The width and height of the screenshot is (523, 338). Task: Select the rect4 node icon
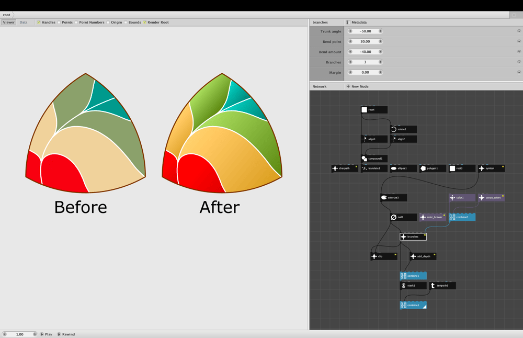[x=364, y=110]
